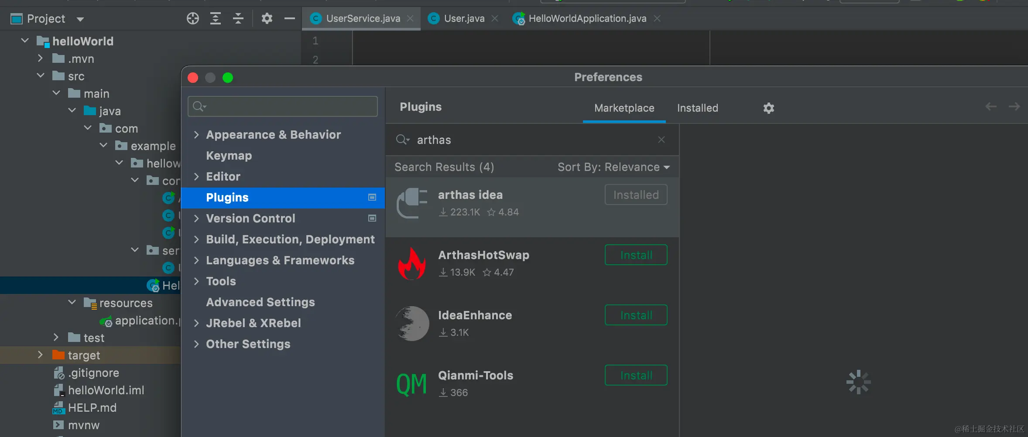
Task: Click the Expand All icon in Project toolbar
Action: pyautogui.click(x=216, y=18)
